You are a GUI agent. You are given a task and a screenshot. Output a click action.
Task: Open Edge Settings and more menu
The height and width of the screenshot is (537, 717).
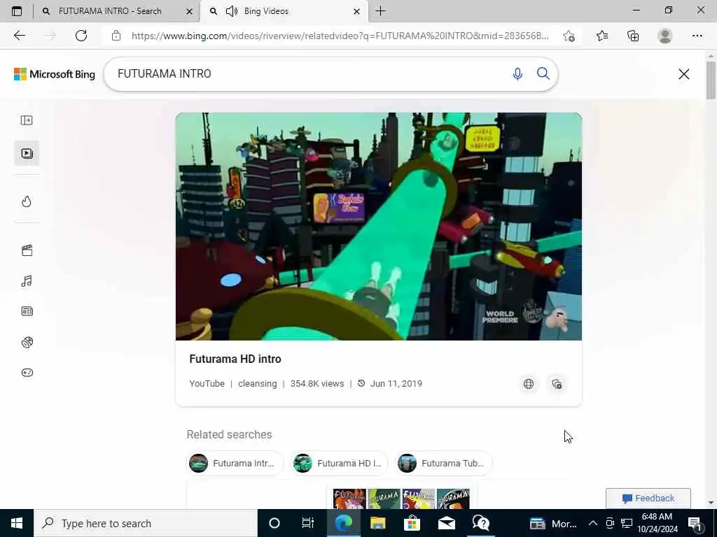pos(697,36)
